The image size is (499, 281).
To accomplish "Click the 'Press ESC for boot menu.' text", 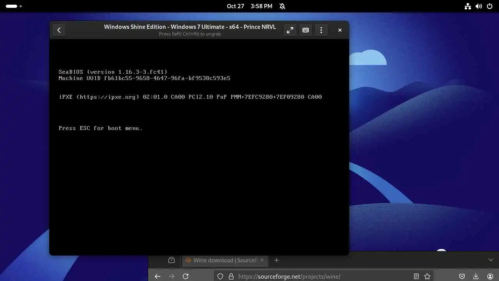I will pos(101,128).
